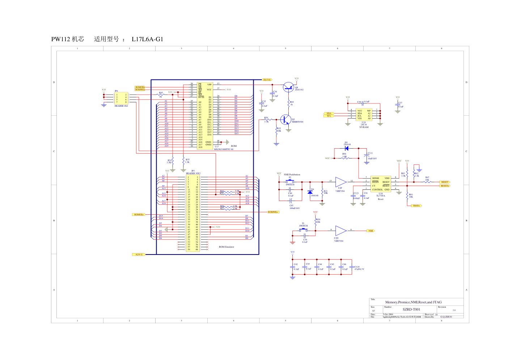
Task: Click the D5 1N4148 diode symbol
Action: (346, 148)
